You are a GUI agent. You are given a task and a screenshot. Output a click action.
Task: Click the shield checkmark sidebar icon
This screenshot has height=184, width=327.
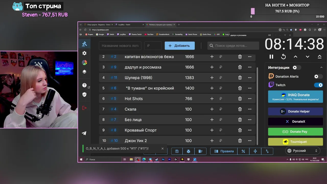point(84,95)
